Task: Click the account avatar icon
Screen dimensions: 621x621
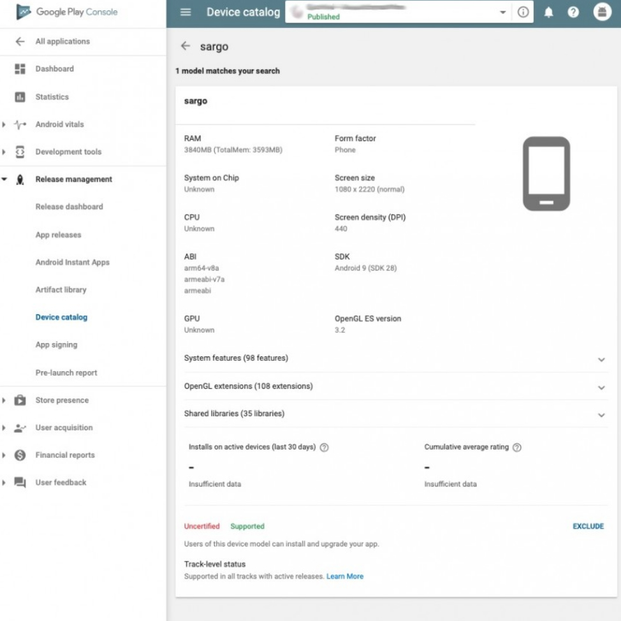Action: (602, 12)
